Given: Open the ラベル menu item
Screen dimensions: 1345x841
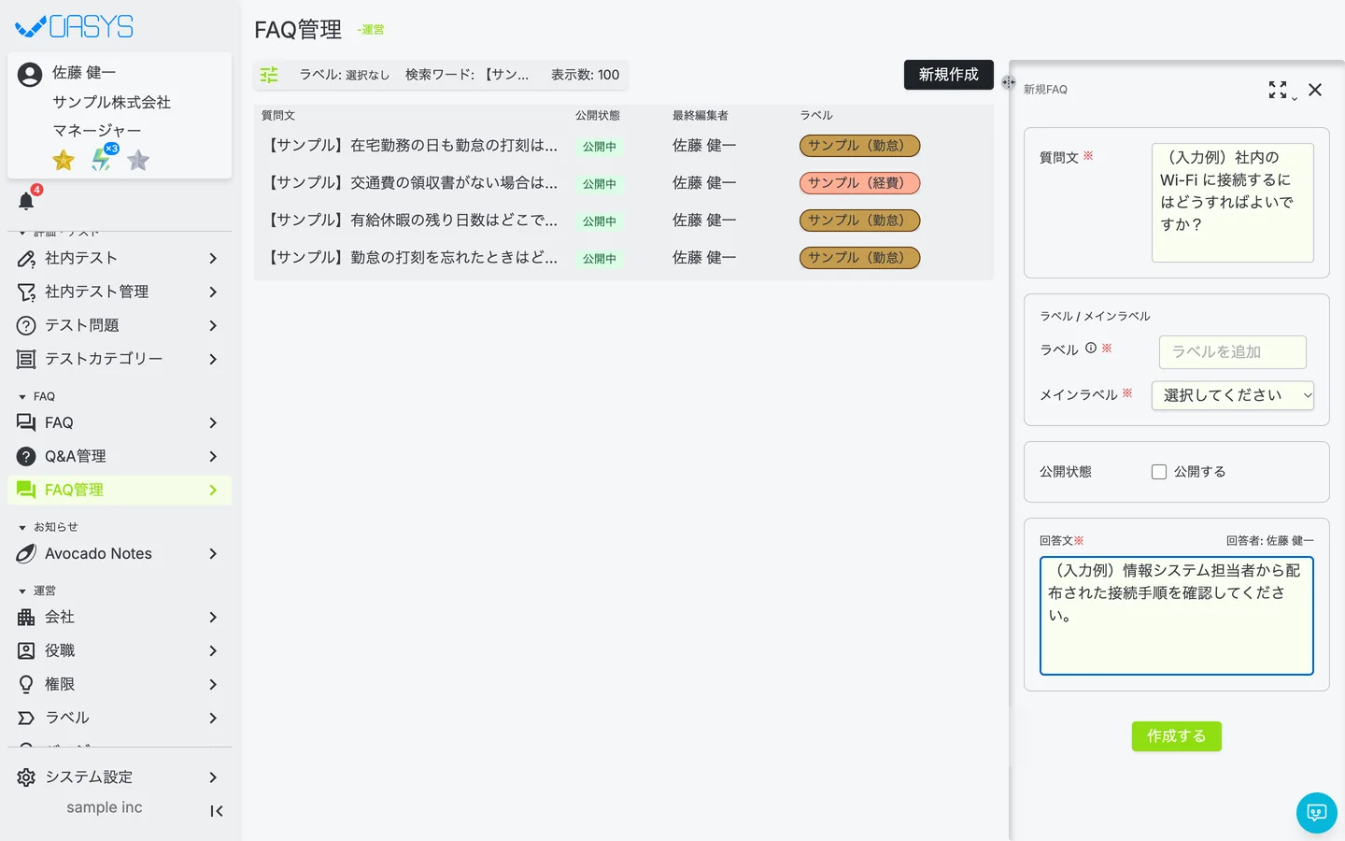Looking at the screenshot, I should click(120, 719).
